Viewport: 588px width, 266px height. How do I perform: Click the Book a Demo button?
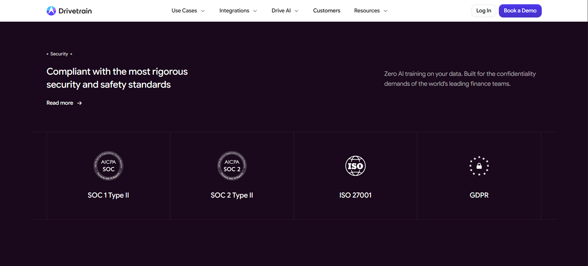click(520, 11)
